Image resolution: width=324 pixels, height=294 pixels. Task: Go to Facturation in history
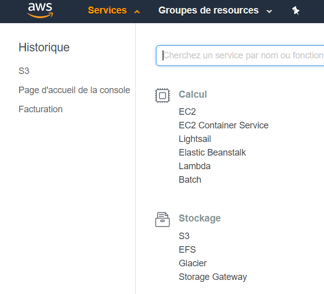(x=40, y=109)
